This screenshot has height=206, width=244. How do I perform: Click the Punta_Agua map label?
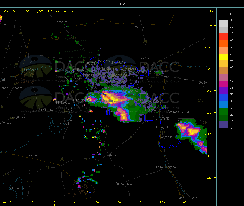[x=124, y=184]
